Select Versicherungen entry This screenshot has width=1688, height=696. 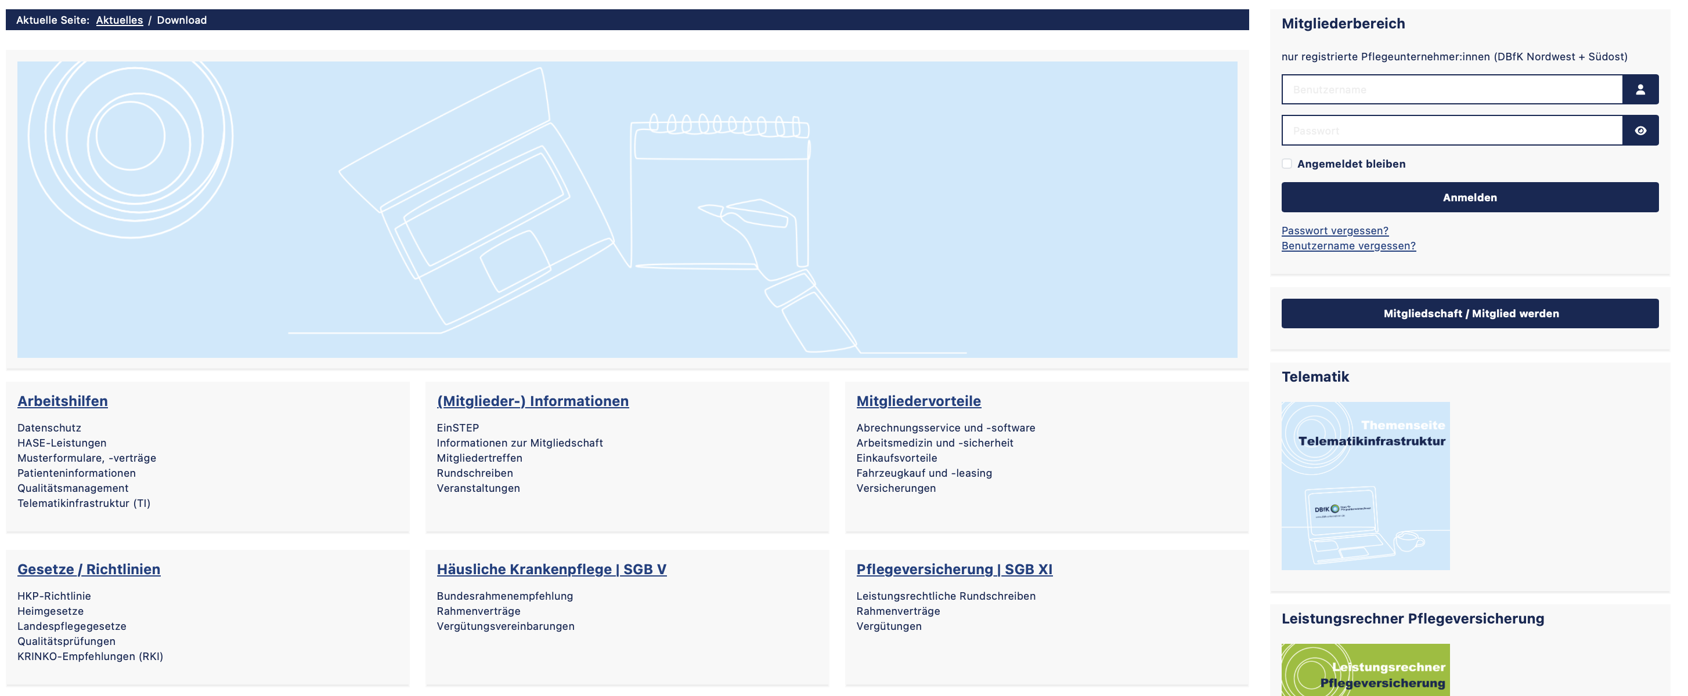click(x=896, y=488)
